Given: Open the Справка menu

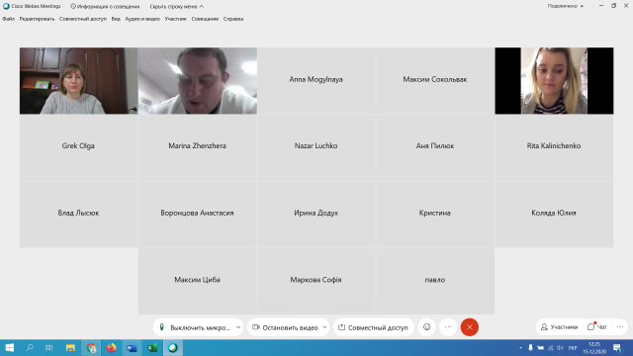Looking at the screenshot, I should [233, 19].
